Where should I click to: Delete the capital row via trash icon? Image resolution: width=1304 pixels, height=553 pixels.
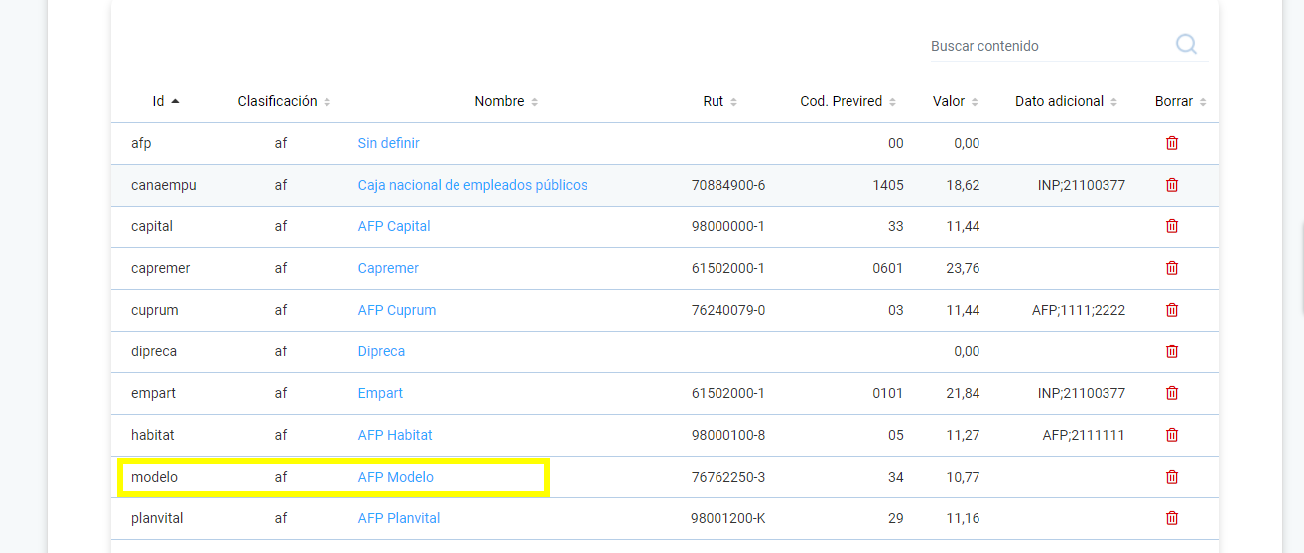(1172, 226)
